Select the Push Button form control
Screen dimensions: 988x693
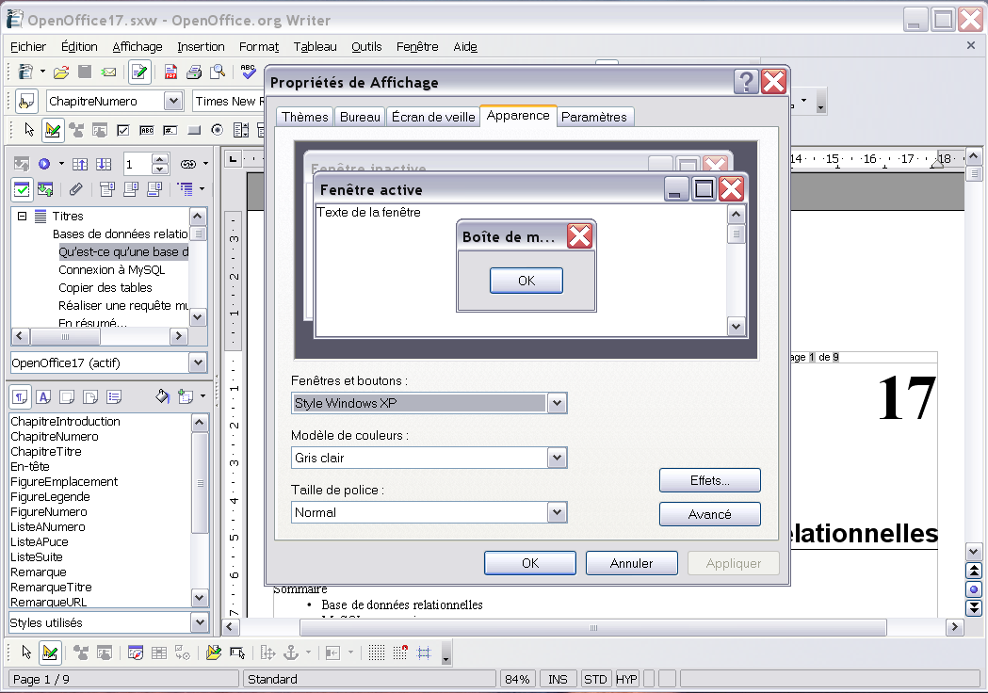194,131
